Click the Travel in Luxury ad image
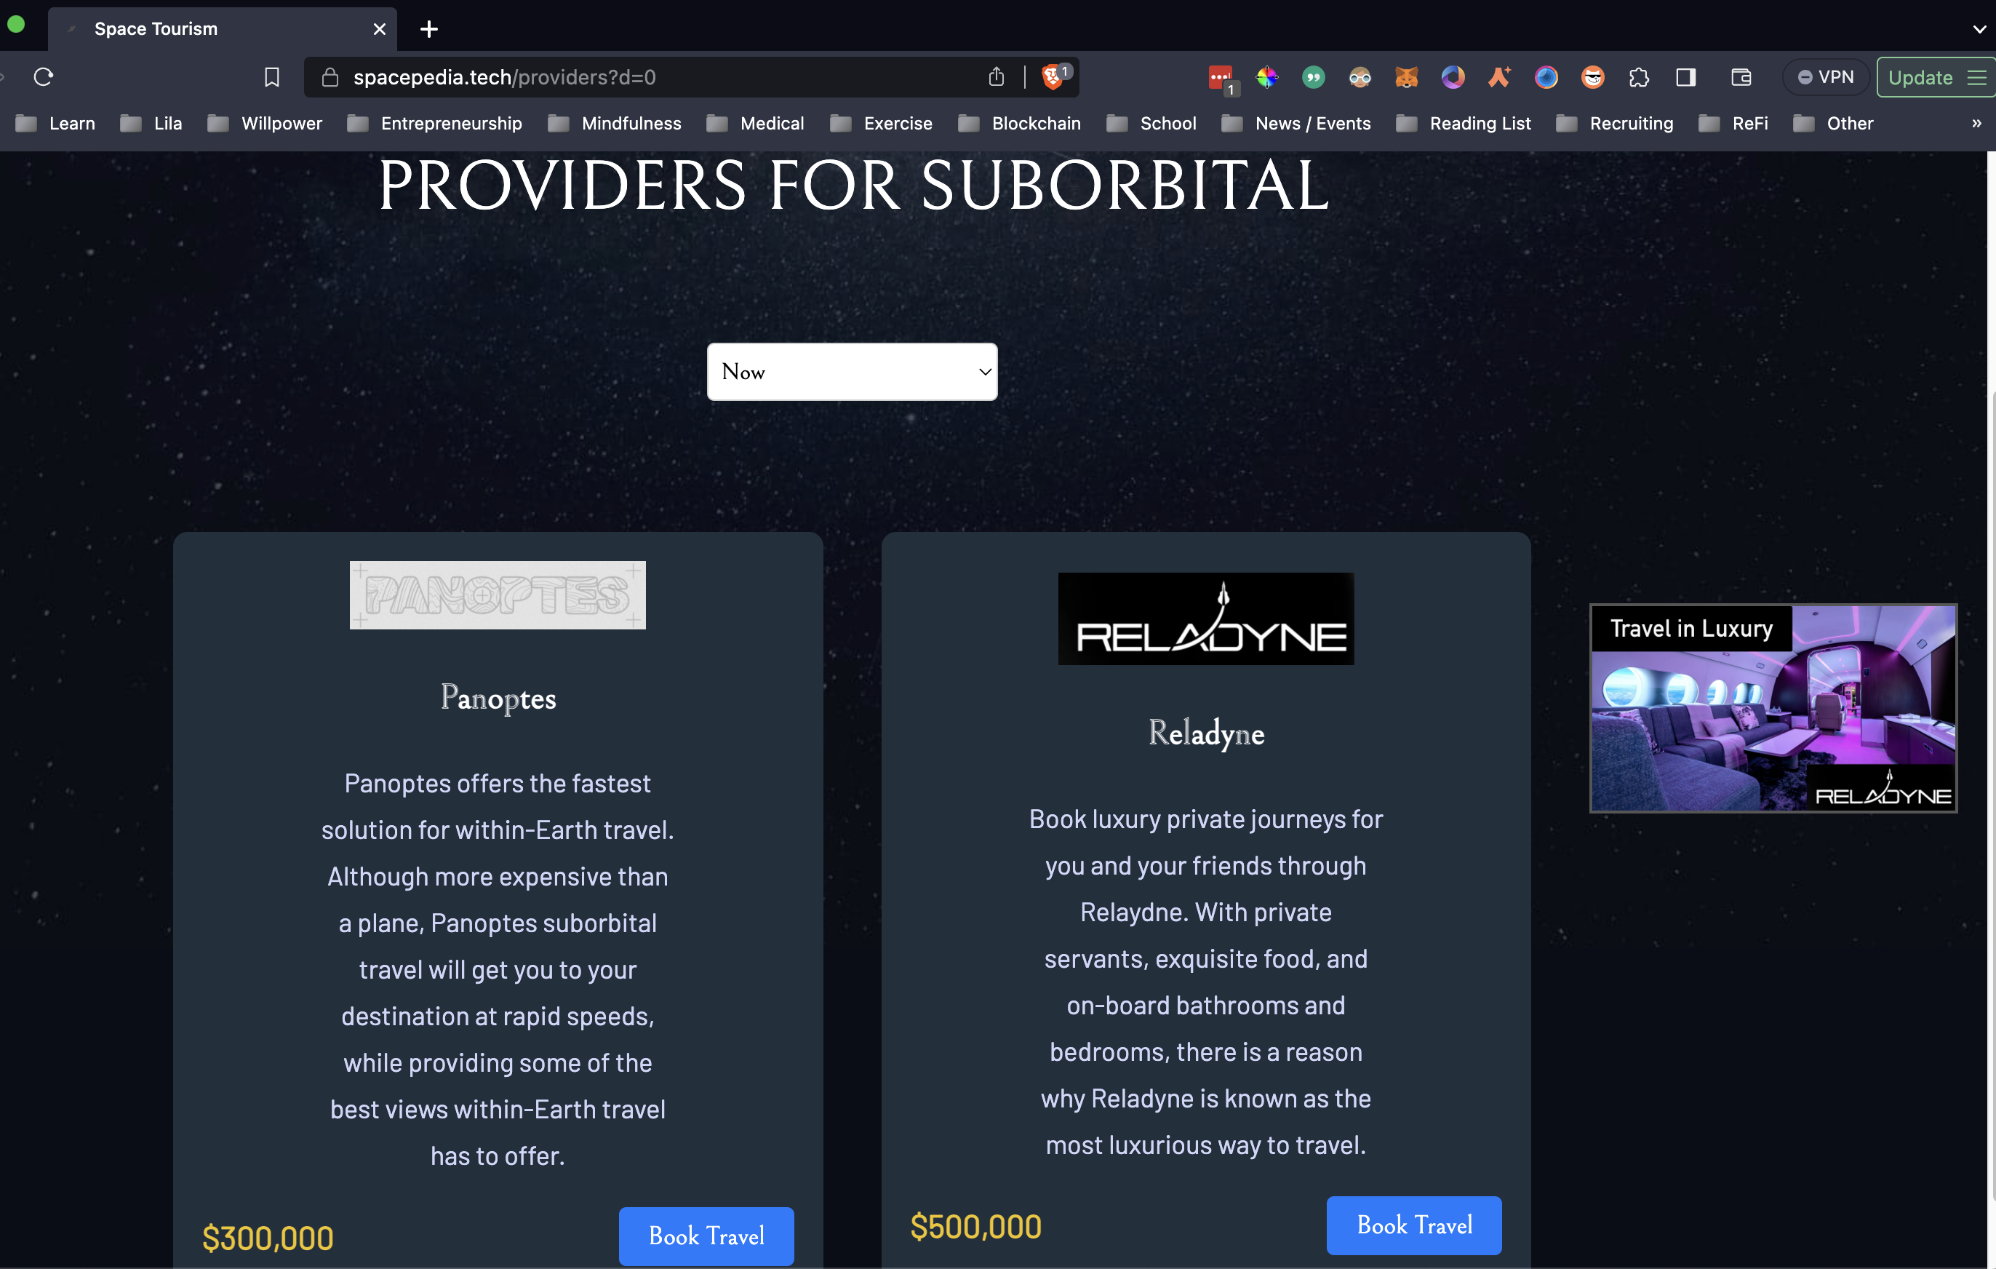 click(x=1772, y=707)
